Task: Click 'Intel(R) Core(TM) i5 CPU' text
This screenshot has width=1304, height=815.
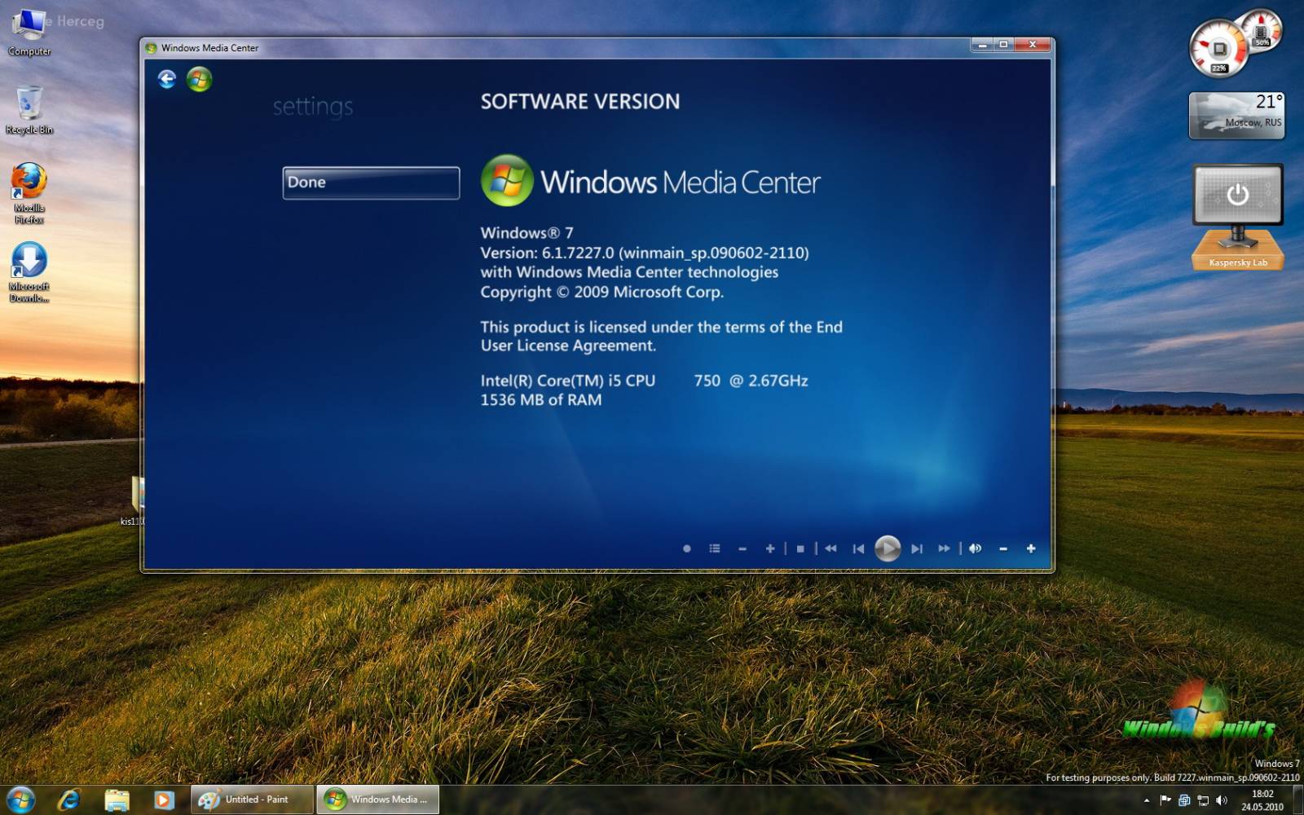Action: coord(568,381)
